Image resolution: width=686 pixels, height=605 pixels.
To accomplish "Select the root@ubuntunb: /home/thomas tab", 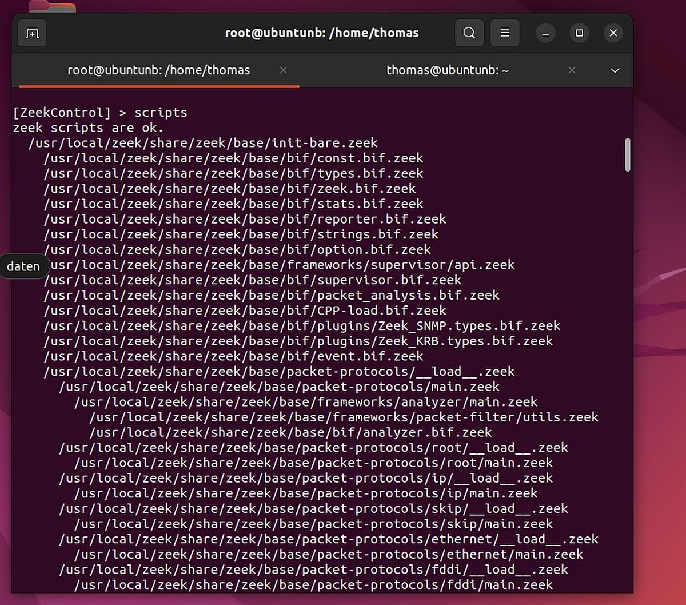I will click(158, 70).
